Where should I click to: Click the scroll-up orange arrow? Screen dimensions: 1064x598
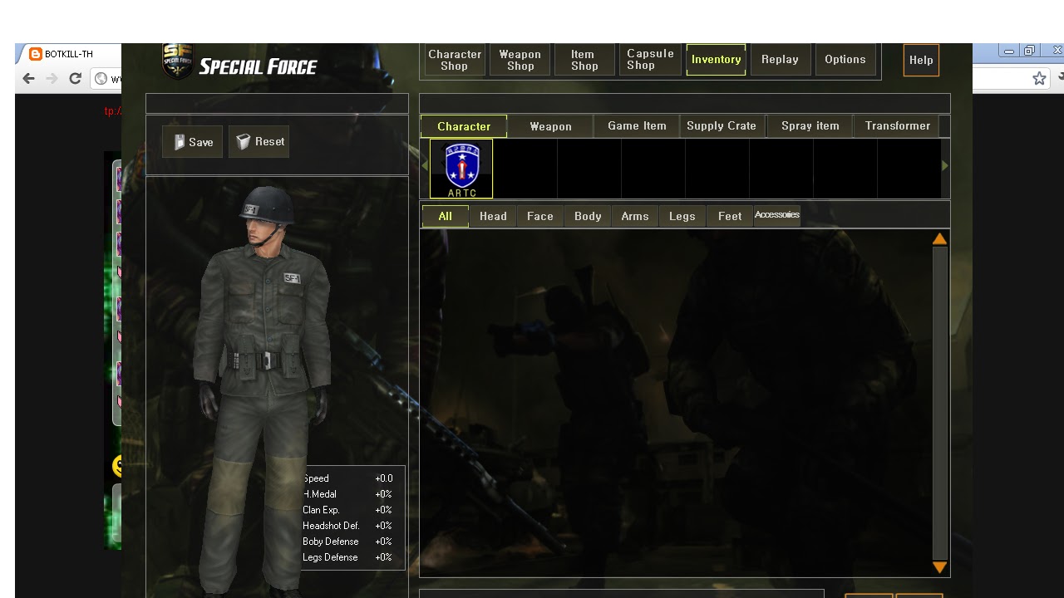pos(939,239)
